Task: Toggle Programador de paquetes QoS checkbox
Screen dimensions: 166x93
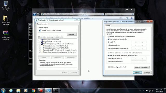Action: [x=40, y=42]
